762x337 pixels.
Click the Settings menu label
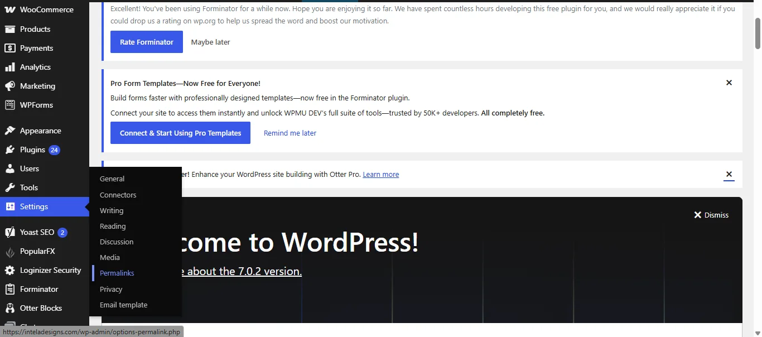[x=34, y=206]
